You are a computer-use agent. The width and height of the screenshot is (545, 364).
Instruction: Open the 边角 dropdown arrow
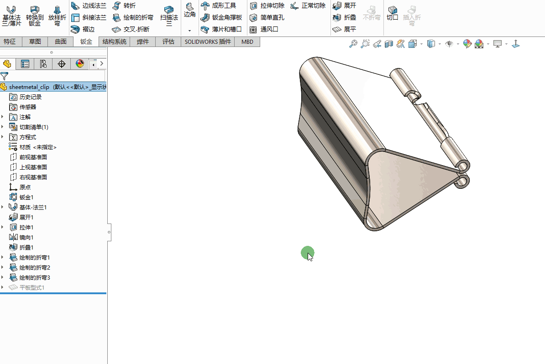[x=189, y=31]
